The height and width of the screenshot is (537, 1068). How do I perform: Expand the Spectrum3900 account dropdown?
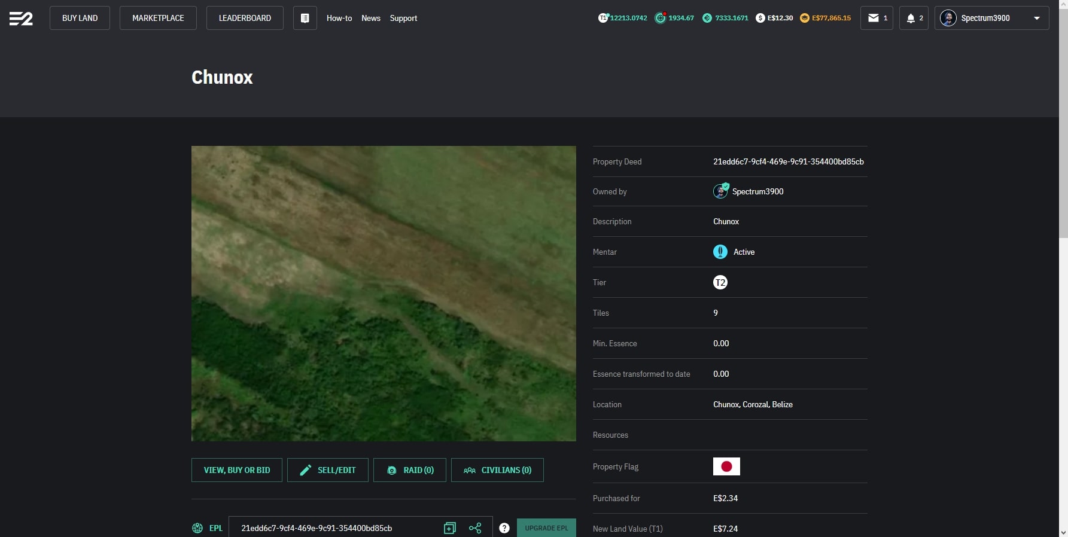[x=1036, y=18]
